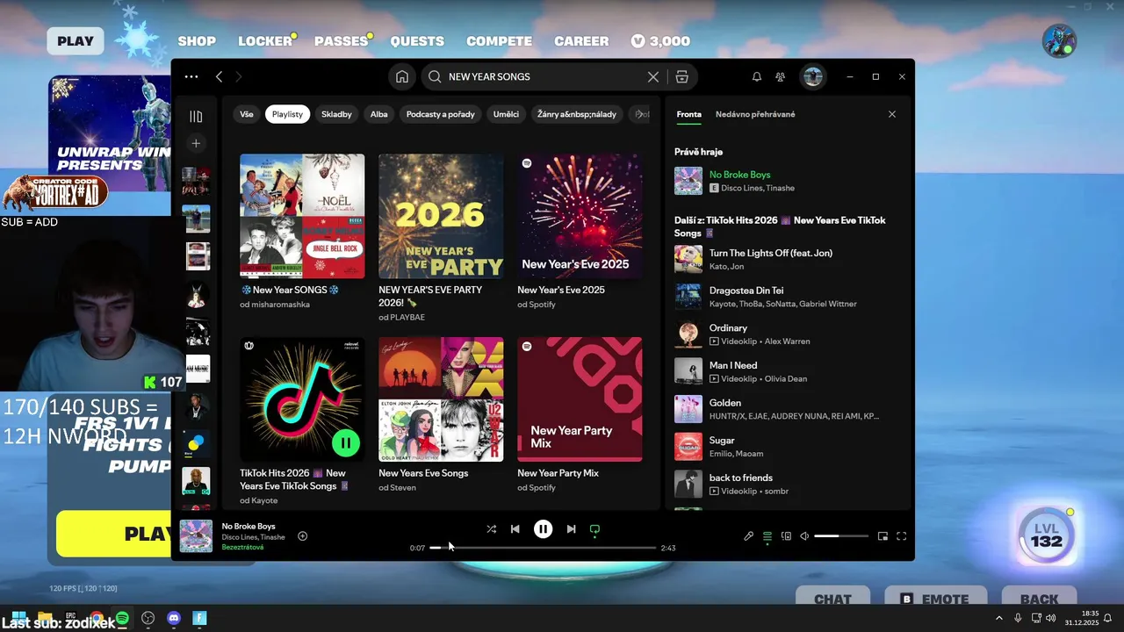Open Fortnite QUESTS tab
Viewport: 1124px width, 632px height.
click(x=417, y=41)
